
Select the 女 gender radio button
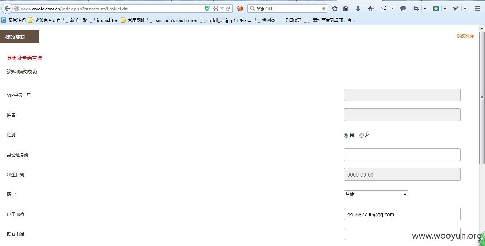pyautogui.click(x=361, y=135)
